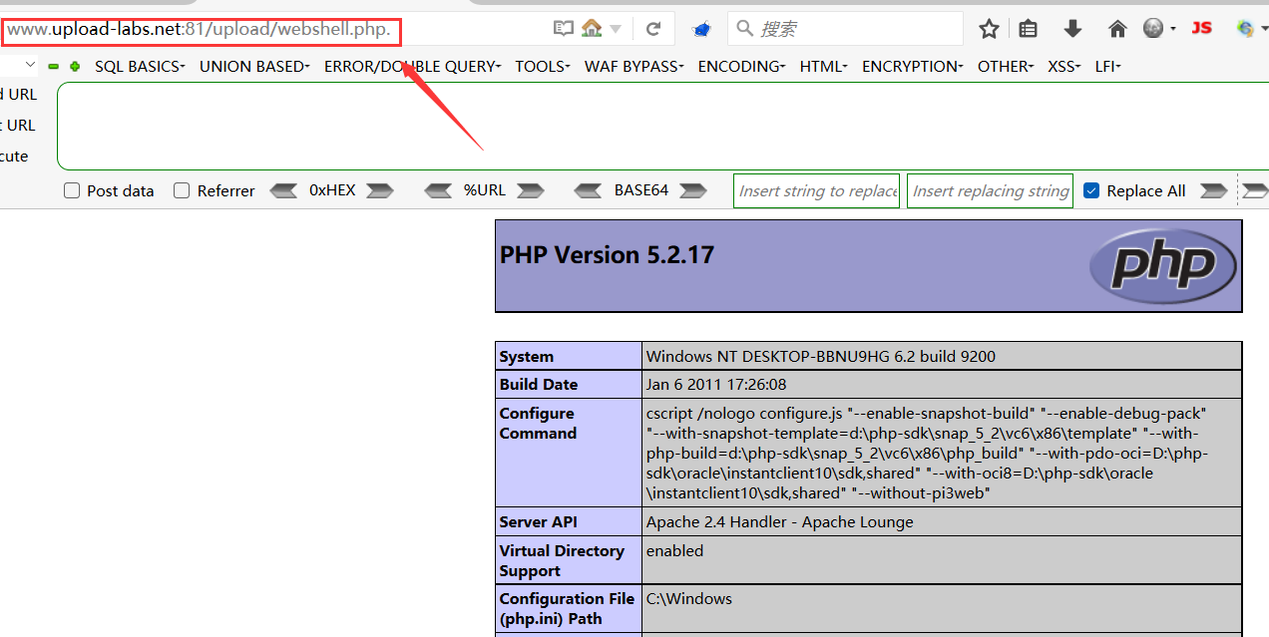Image resolution: width=1269 pixels, height=637 pixels.
Task: Click gray replace arrow after Replace All
Action: [x=1213, y=190]
